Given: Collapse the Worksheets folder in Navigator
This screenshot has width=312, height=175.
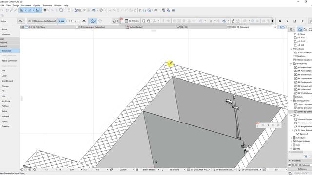Looking at the screenshot, I should point(291,64).
